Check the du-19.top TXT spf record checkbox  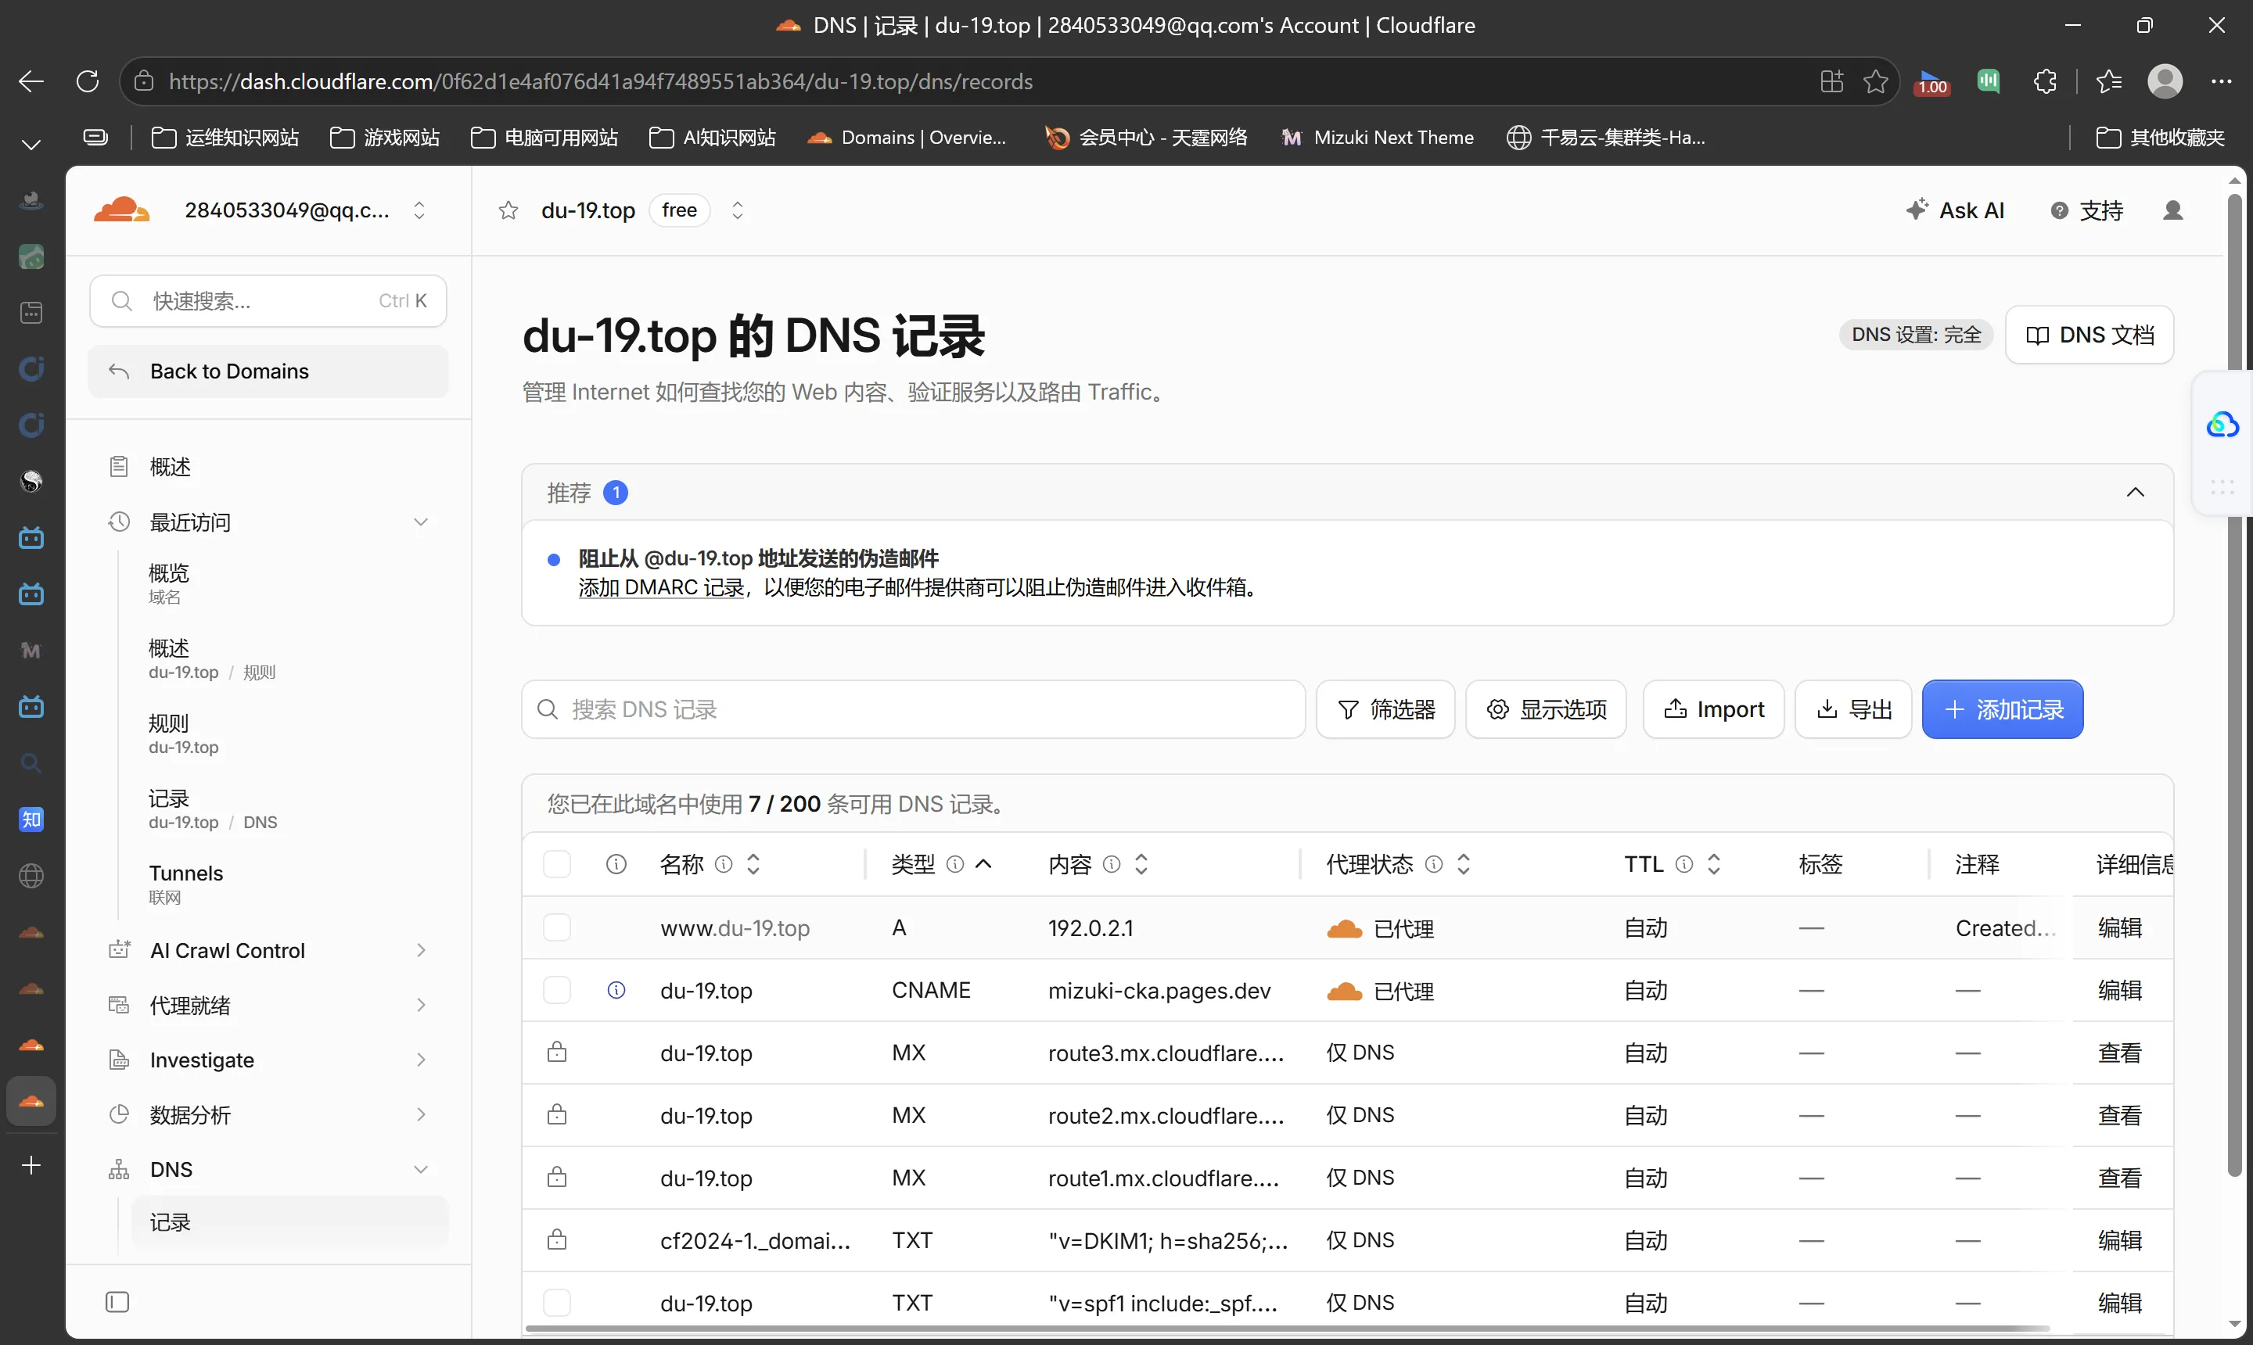pos(557,1303)
